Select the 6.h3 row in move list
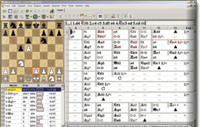The image size is (200, 127). [33, 110]
